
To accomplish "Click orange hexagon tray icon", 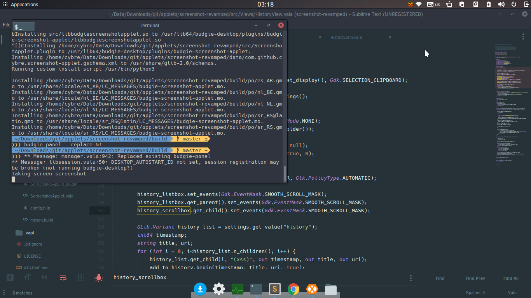I will [x=410, y=5].
